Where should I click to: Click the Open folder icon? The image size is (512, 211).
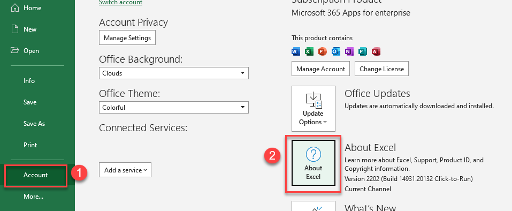[15, 50]
